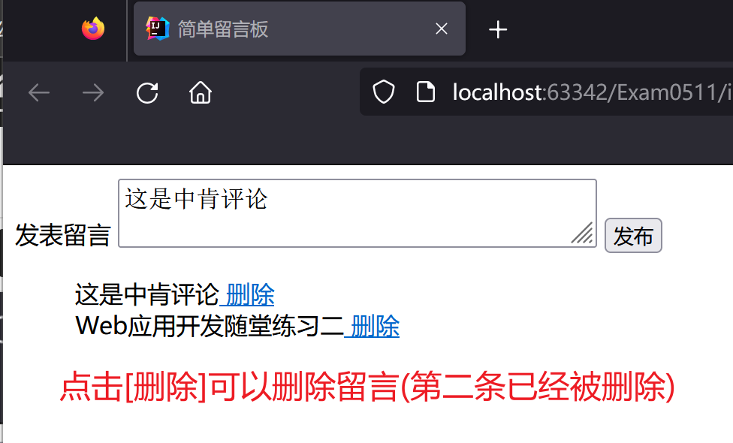The height and width of the screenshot is (443, 733).
Task: Click the 发表留言 label
Action: pos(62,235)
